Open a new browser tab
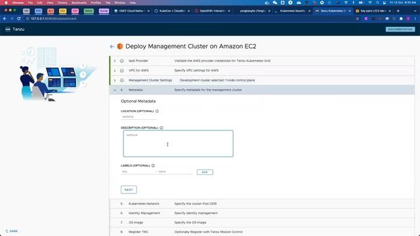 (x=398, y=10)
